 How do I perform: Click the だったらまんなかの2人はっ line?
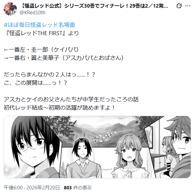(x=50, y=75)
